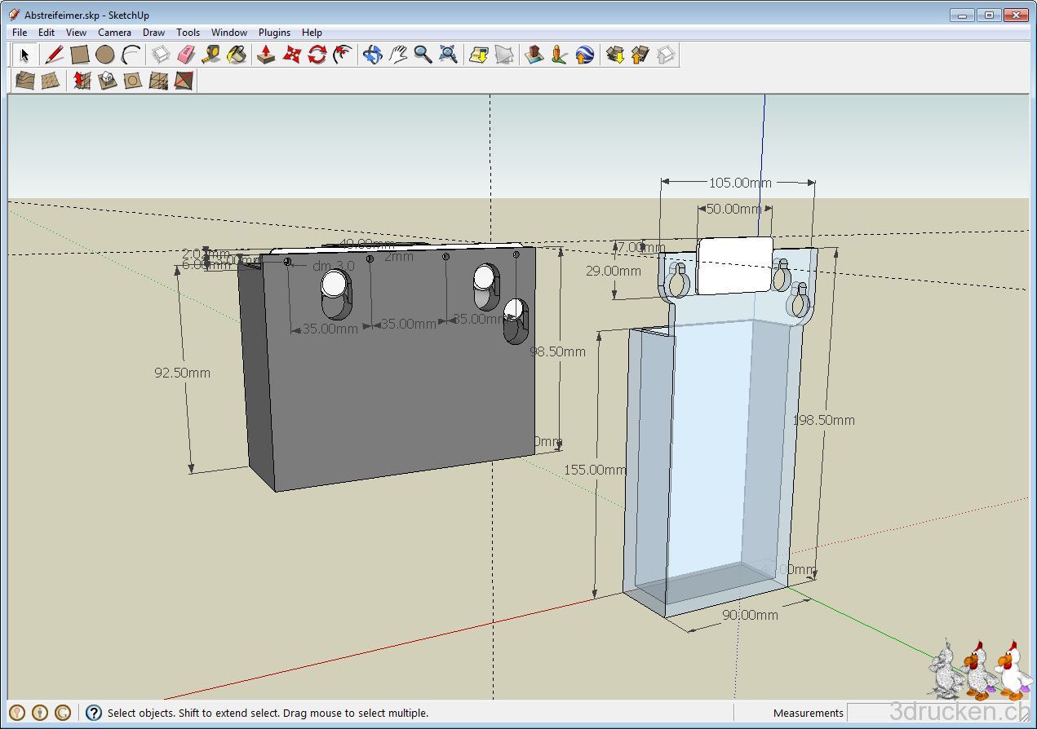Click the Sandbox From Contours icon
Screen dimensions: 1037x729
[25, 80]
